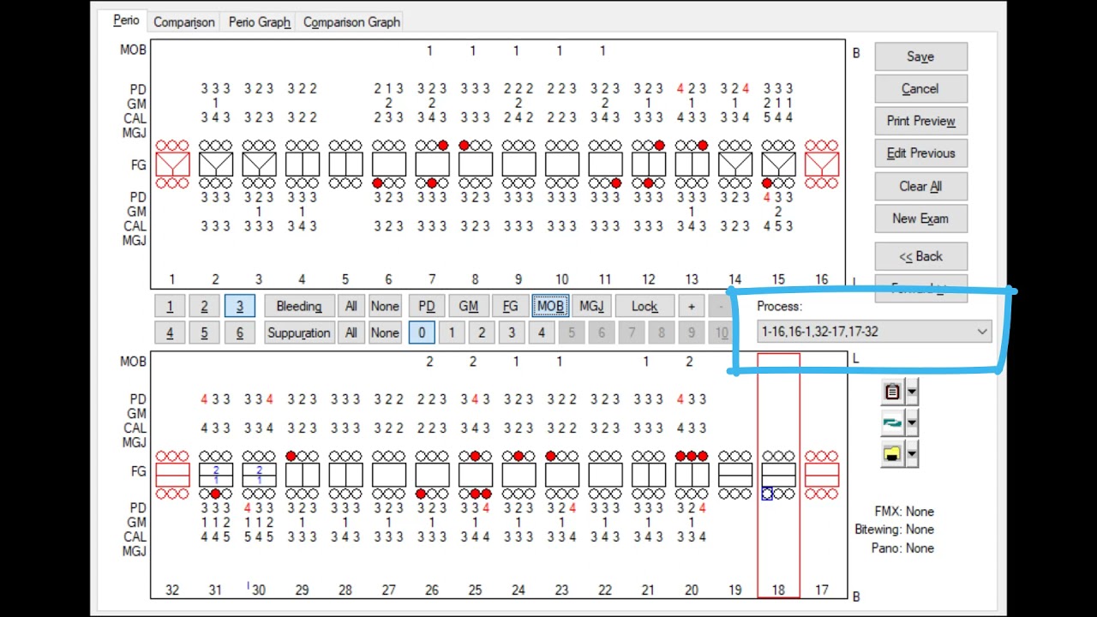
Task: Select upper tooth 12 diagram box
Action: tap(649, 165)
